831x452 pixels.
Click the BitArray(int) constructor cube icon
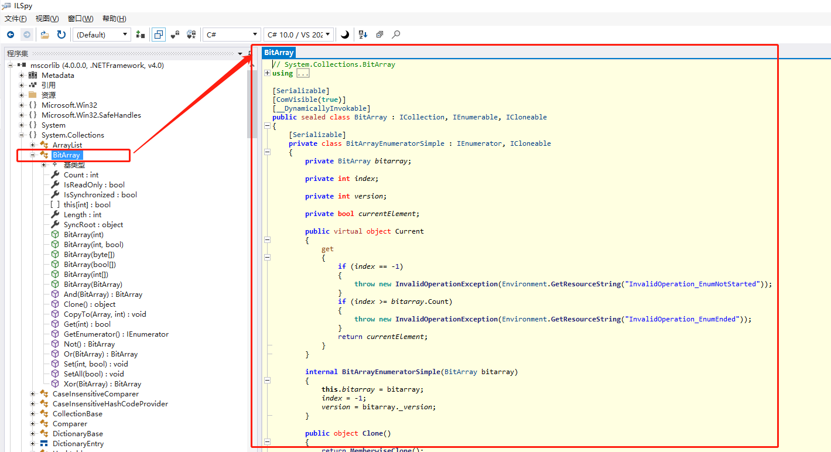point(55,234)
